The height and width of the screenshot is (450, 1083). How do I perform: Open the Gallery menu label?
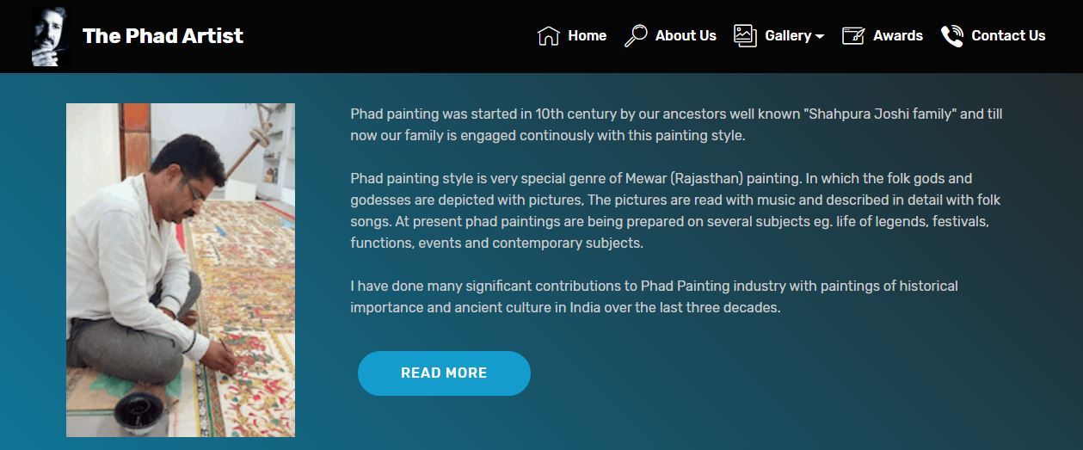coord(787,36)
